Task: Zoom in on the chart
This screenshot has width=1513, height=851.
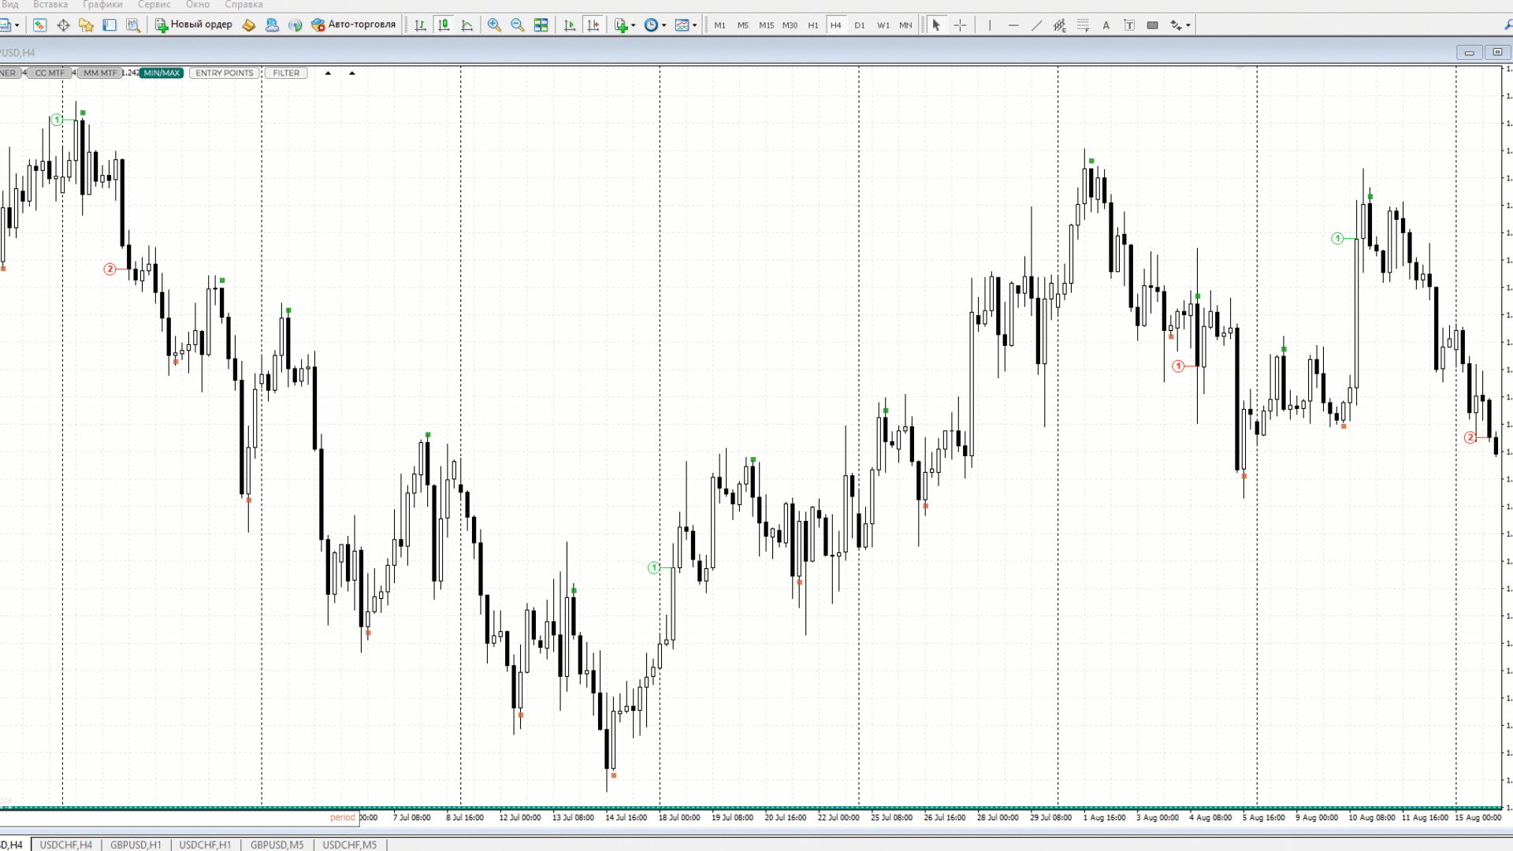Action: (494, 25)
